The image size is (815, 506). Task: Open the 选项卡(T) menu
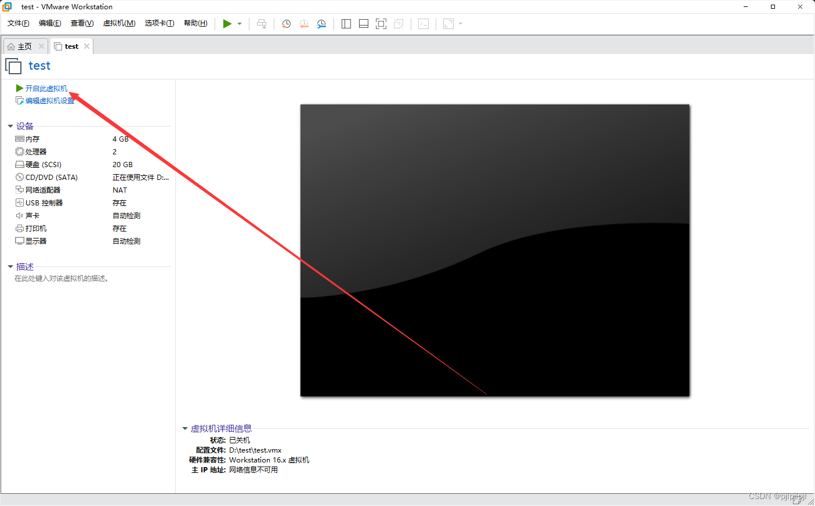tap(160, 23)
